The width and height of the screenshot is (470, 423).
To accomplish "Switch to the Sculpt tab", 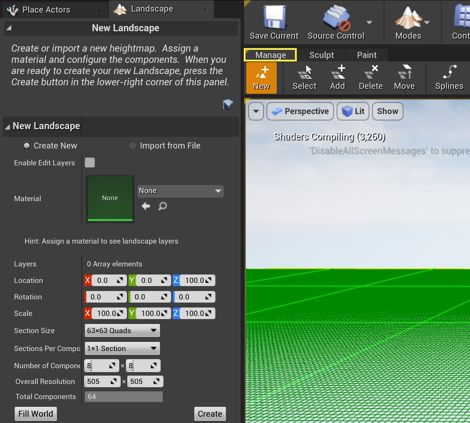I will click(x=321, y=55).
